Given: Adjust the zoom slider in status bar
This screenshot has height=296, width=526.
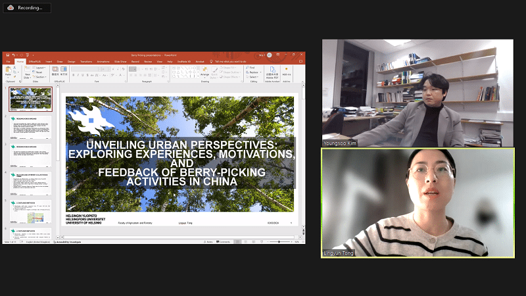Looking at the screenshot, I should [x=279, y=242].
